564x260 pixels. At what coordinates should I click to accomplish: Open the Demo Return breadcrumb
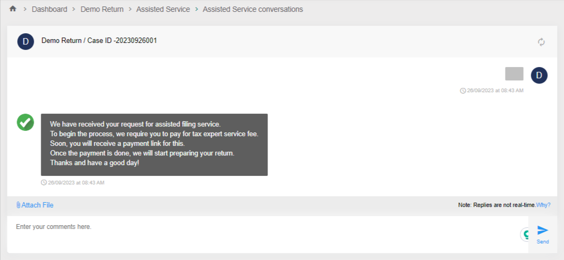point(102,9)
